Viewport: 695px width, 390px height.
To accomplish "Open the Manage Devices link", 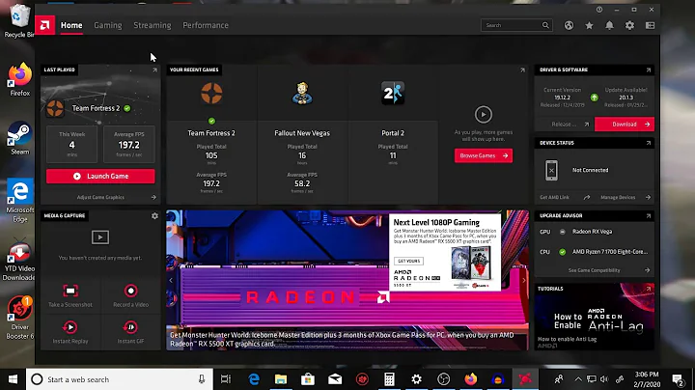I will pos(618,197).
